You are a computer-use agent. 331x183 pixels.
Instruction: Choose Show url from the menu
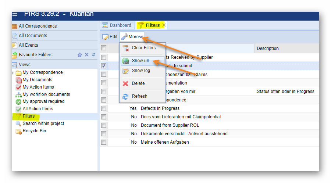[140, 61]
